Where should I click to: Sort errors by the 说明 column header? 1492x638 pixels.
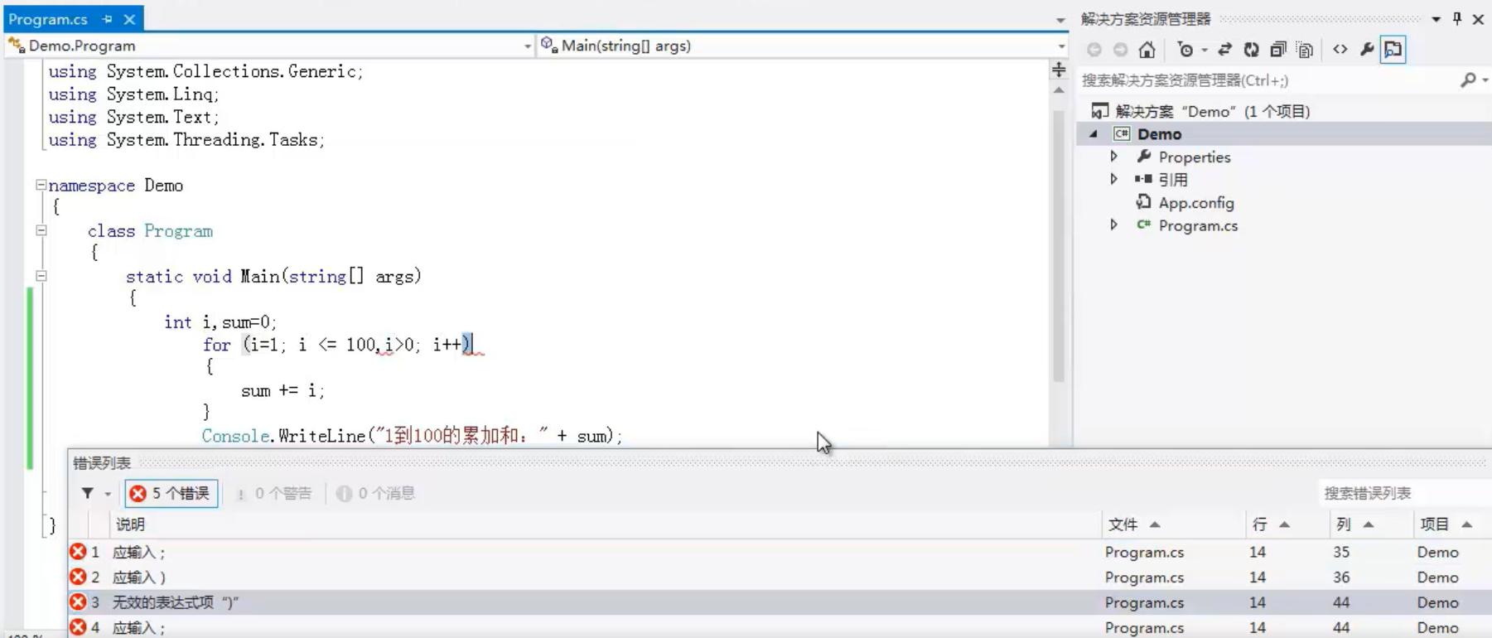coord(605,524)
